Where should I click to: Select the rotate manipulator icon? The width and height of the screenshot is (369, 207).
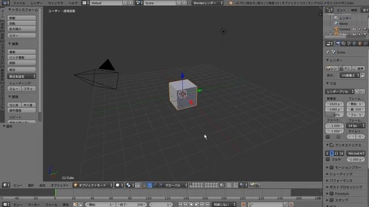point(155,185)
